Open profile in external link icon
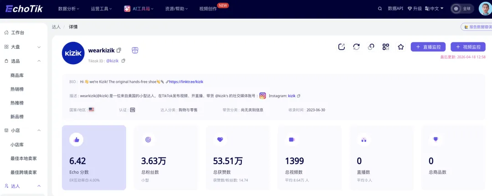Image resolution: width=492 pixels, height=196 pixels. [341, 47]
